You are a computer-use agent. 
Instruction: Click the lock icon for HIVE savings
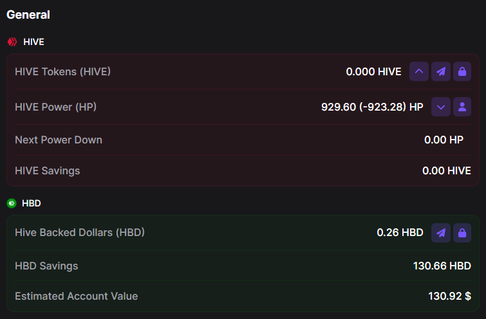[462, 71]
